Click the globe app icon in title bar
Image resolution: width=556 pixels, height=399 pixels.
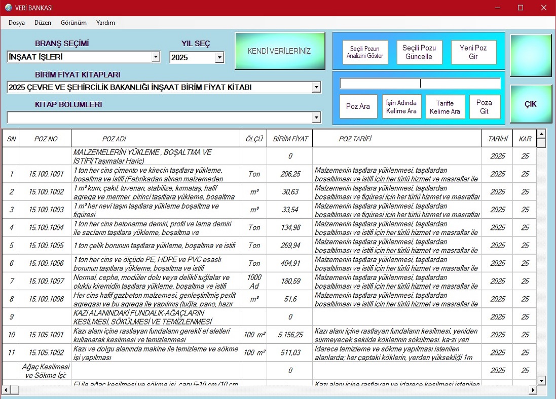(8, 8)
